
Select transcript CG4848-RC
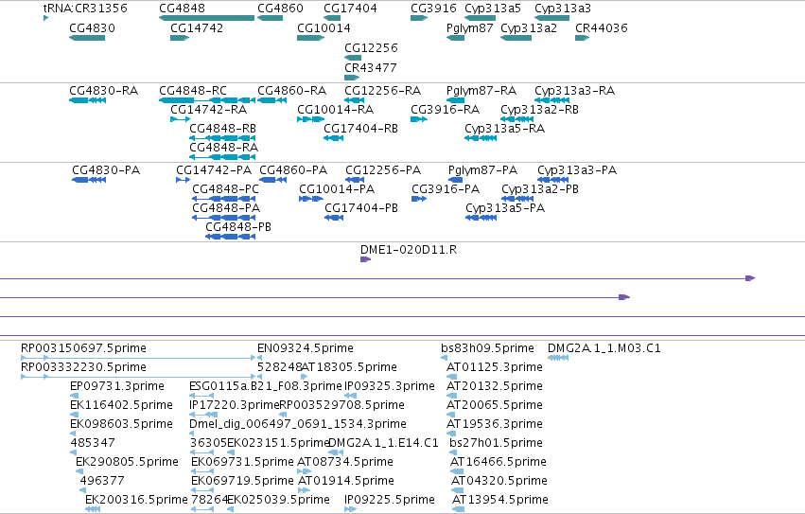coord(193,91)
